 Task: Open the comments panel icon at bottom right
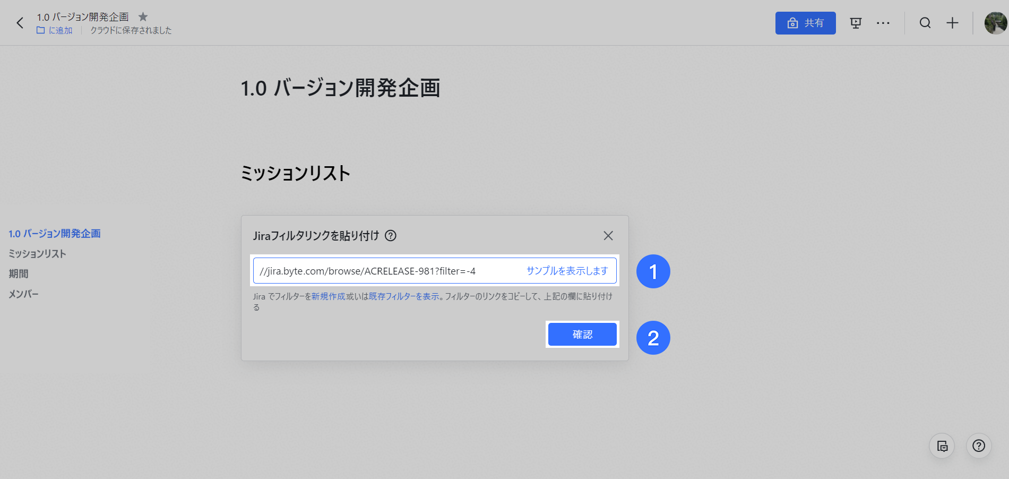[942, 446]
